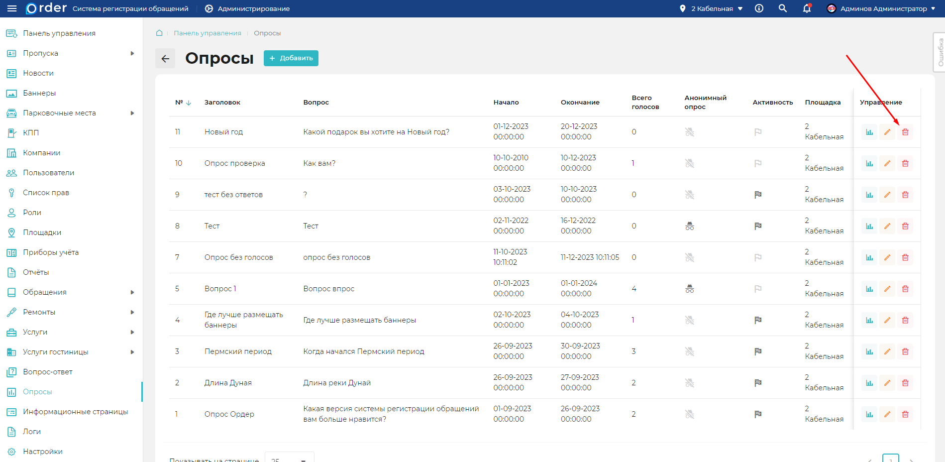Click the info circle icon in header
This screenshot has height=462, width=945.
tap(759, 8)
